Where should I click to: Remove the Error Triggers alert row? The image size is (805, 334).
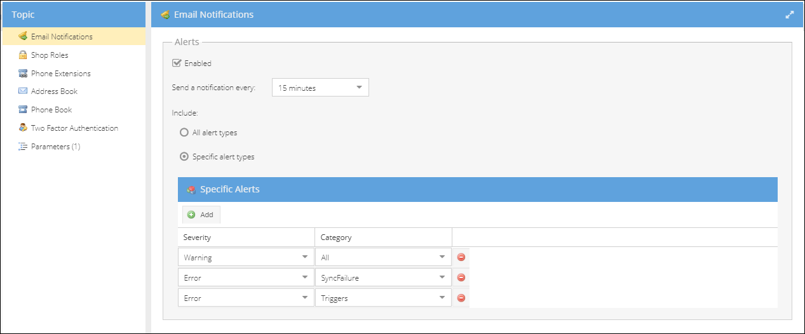coord(461,298)
